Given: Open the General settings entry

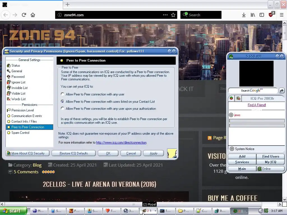Looking at the screenshot, I should pyautogui.click(x=14, y=71).
